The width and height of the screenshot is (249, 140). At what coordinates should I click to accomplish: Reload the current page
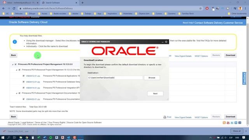click(14, 9)
